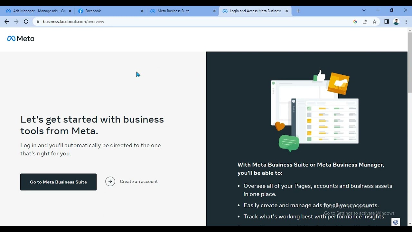The width and height of the screenshot is (412, 232).
Task: Click bullet Easily create and manage ads
Action: (311, 205)
